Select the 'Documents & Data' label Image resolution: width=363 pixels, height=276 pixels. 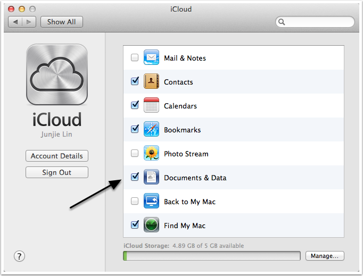click(x=195, y=178)
